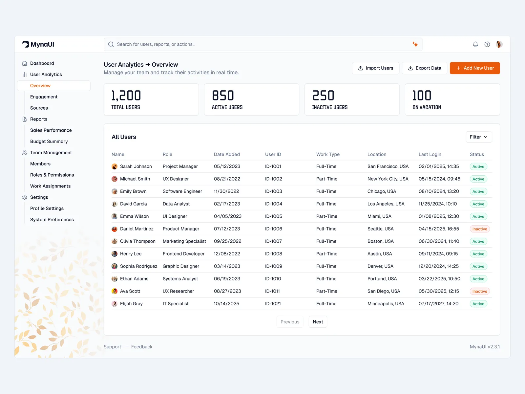This screenshot has height=394, width=525.
Task: Expand the User Analytics sidebar section
Action: pyautogui.click(x=46, y=75)
